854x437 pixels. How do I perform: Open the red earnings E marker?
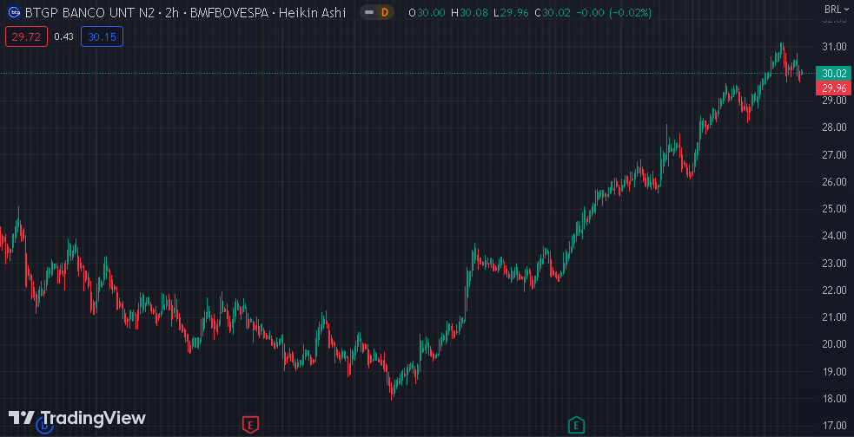pyautogui.click(x=250, y=424)
